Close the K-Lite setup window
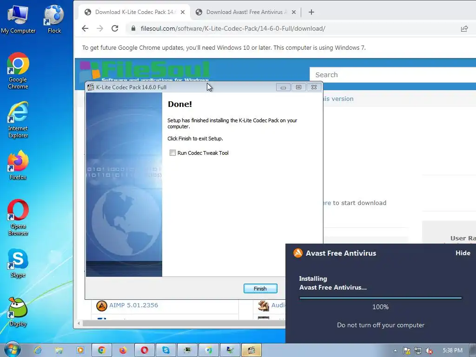The height and width of the screenshot is (357, 476). coord(314,87)
